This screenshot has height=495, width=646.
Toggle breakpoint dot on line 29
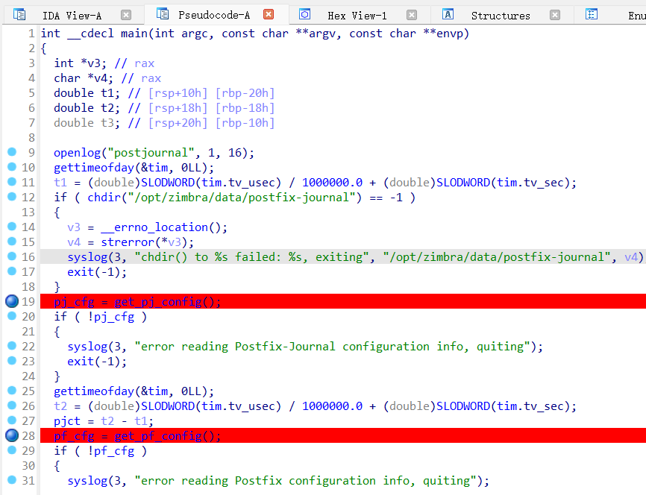pos(12,450)
